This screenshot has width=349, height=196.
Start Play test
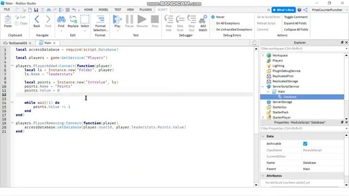point(117,21)
